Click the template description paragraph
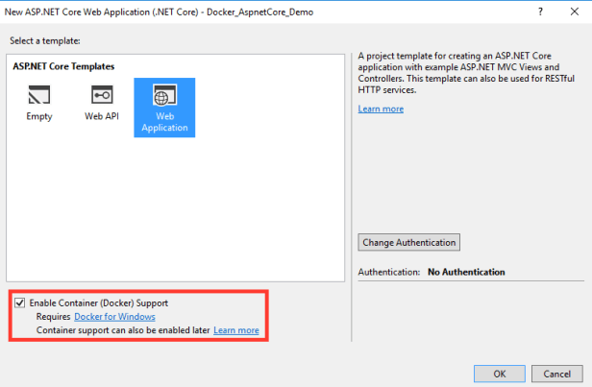592x387 pixels. 466,73
